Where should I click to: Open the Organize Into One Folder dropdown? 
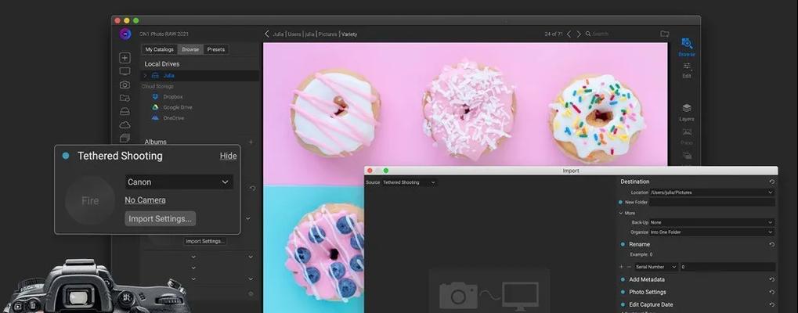(712, 232)
